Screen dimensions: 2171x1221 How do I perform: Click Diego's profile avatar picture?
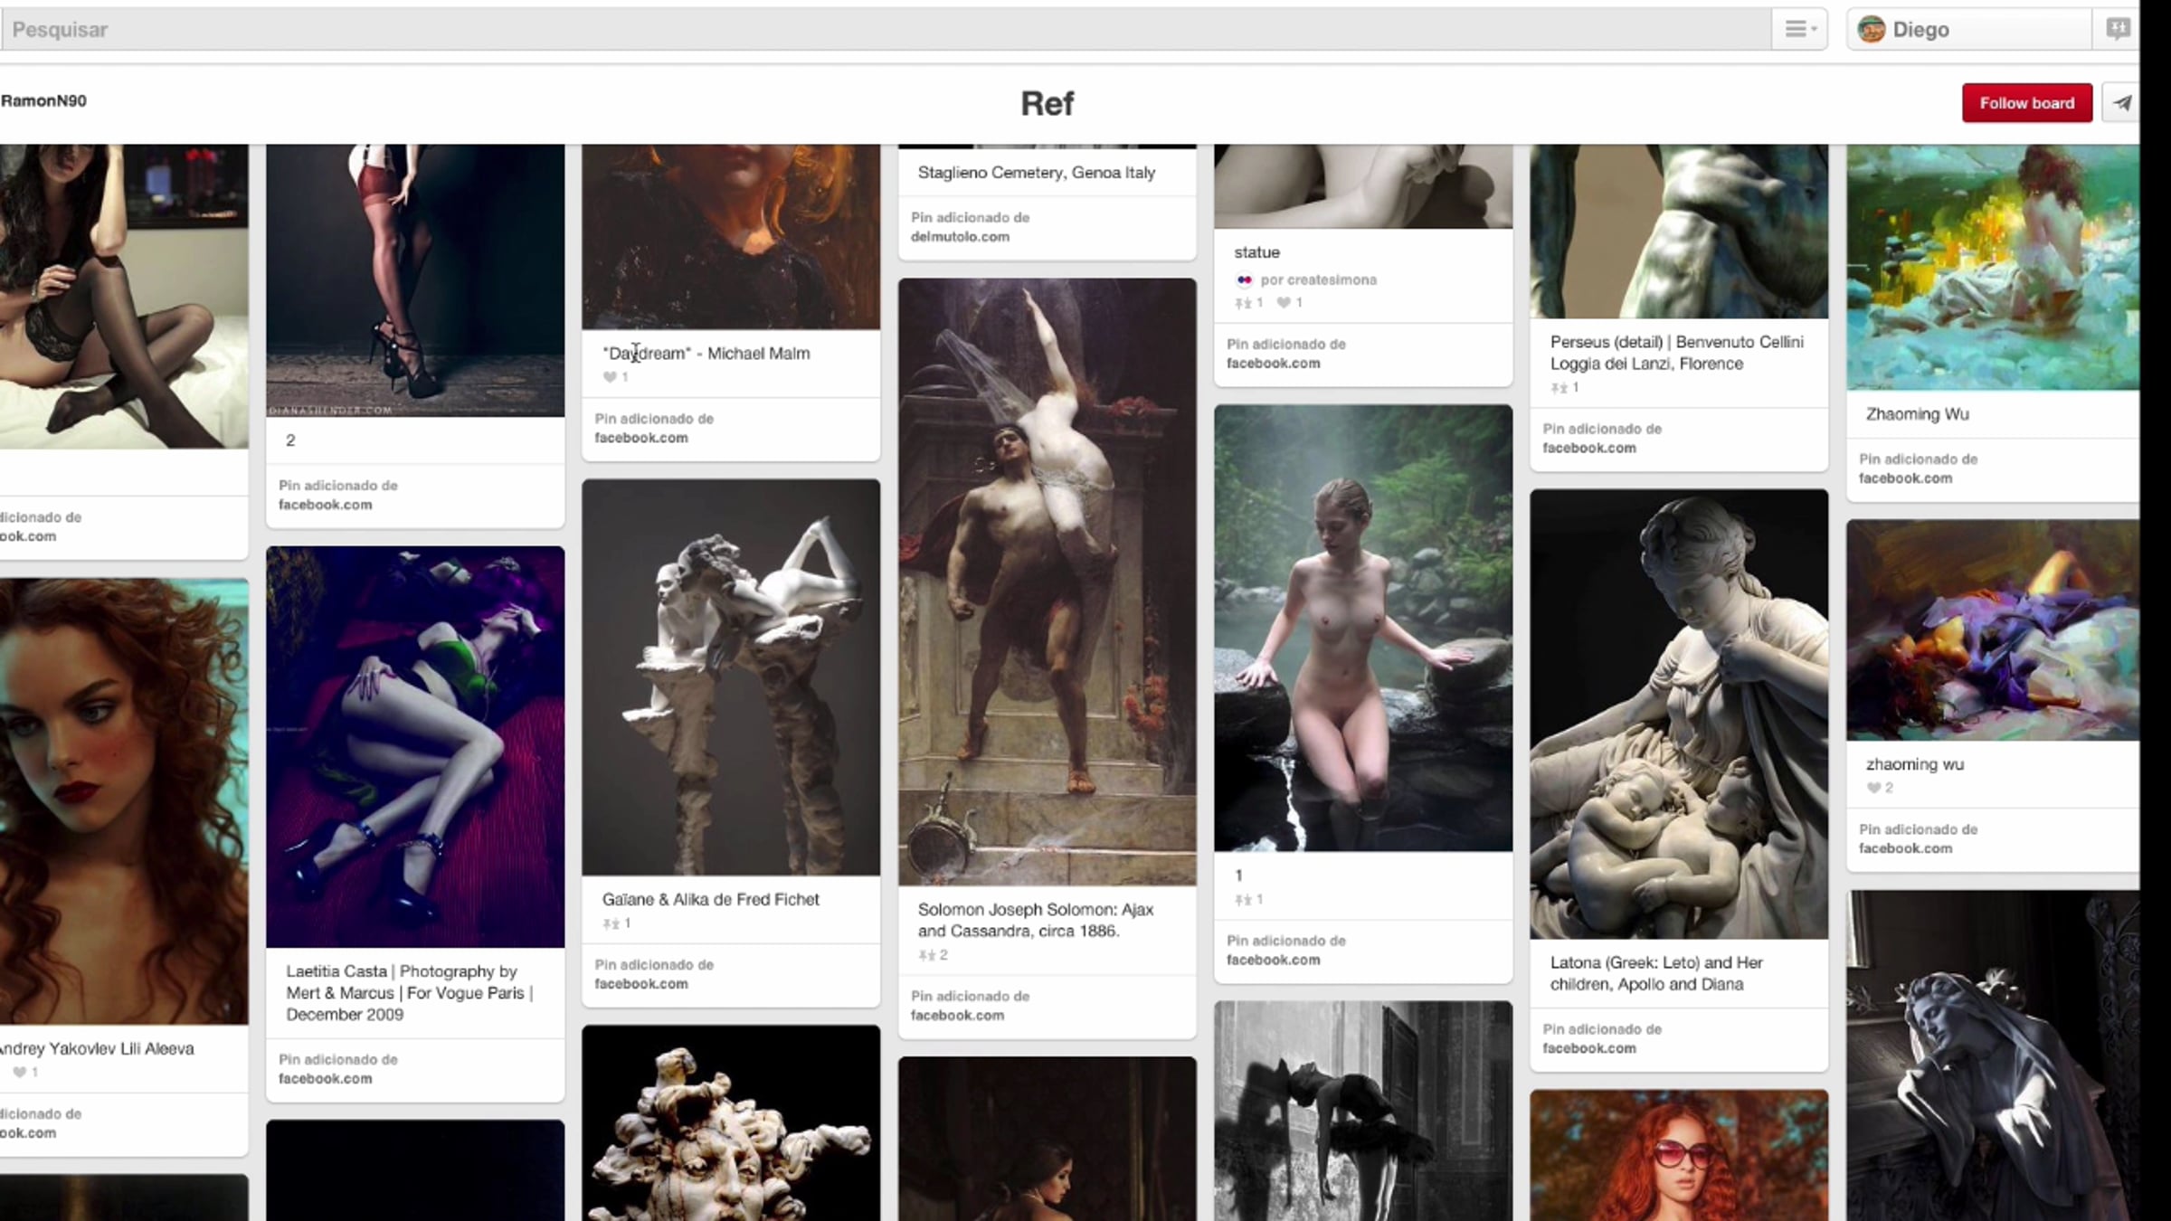point(1871,30)
